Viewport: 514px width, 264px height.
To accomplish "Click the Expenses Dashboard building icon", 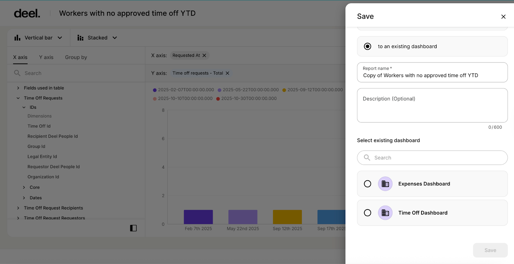I will click(385, 184).
